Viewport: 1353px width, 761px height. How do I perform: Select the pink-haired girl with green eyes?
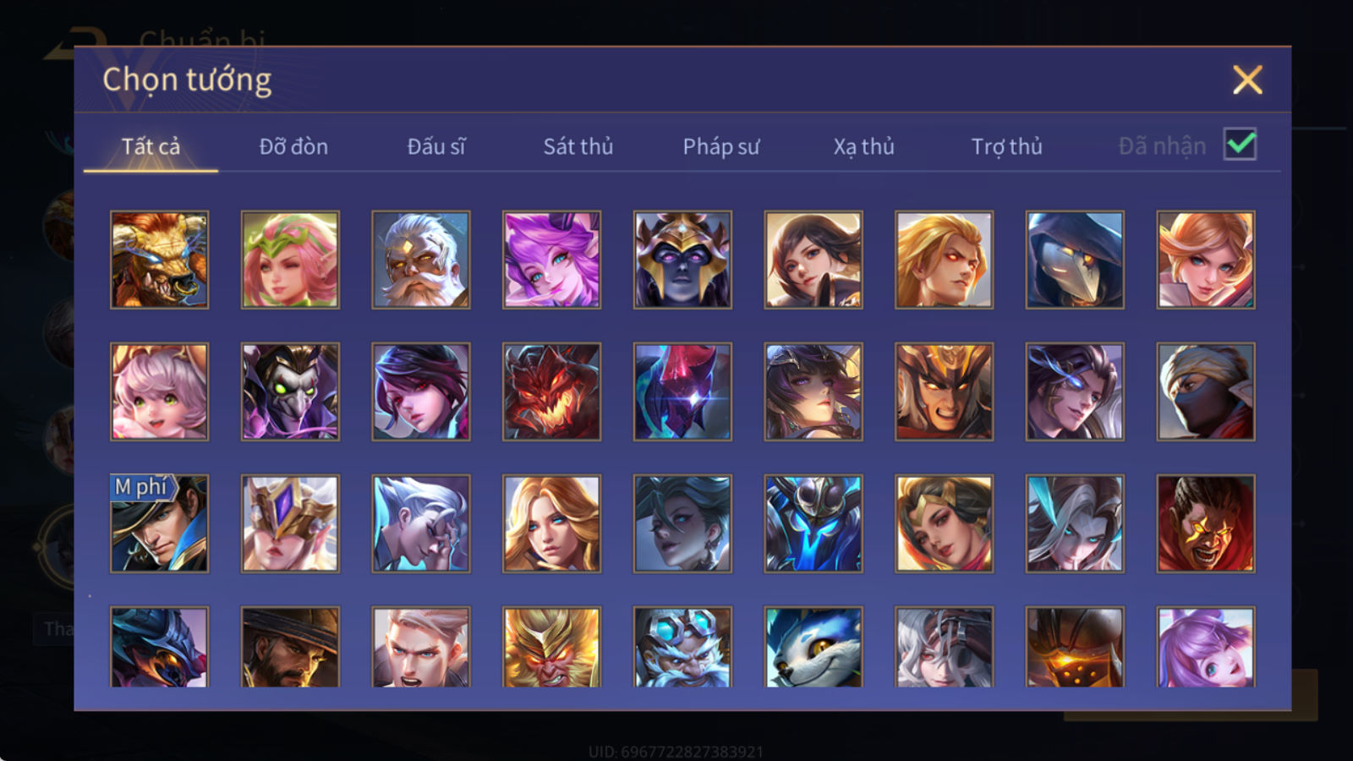[160, 391]
